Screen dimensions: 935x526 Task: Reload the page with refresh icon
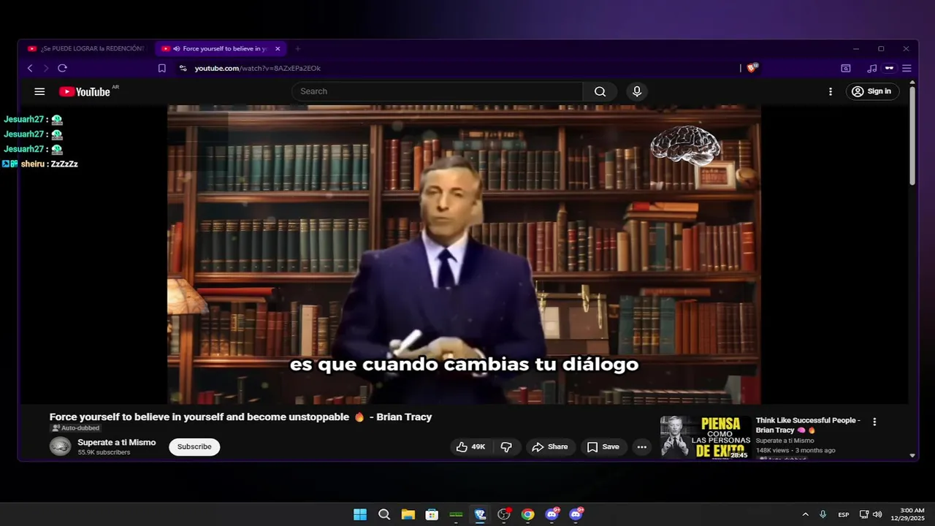pos(62,68)
